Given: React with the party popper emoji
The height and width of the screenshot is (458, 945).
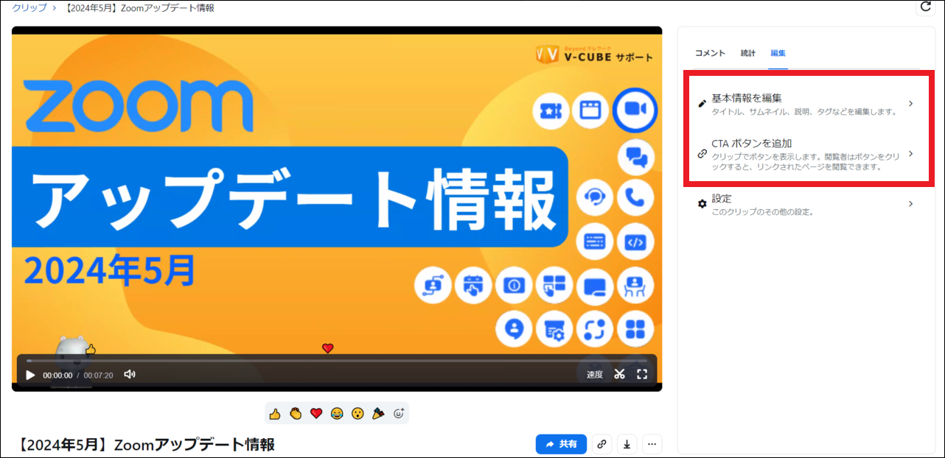Looking at the screenshot, I should click(x=378, y=414).
